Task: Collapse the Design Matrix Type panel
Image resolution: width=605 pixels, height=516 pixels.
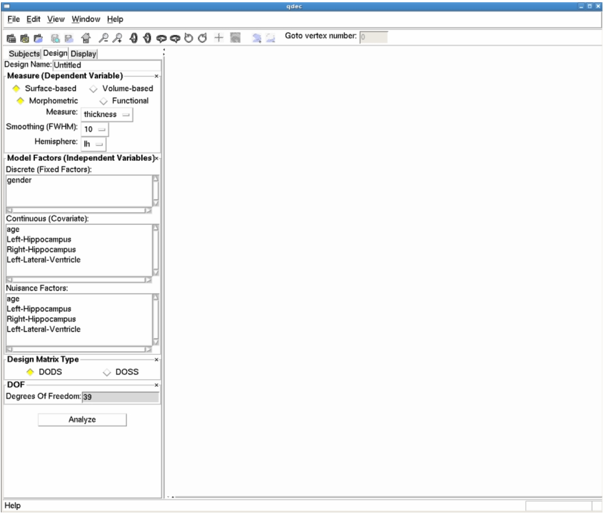Action: click(156, 360)
